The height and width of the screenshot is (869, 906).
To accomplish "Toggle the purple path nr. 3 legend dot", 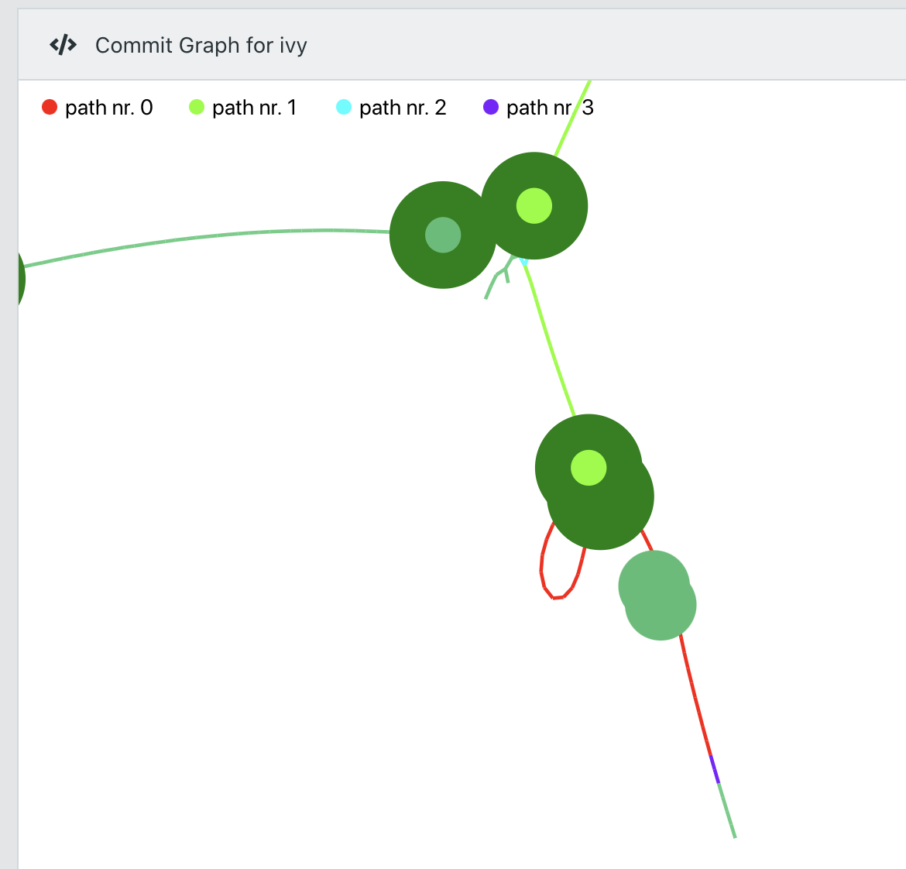I will (491, 107).
